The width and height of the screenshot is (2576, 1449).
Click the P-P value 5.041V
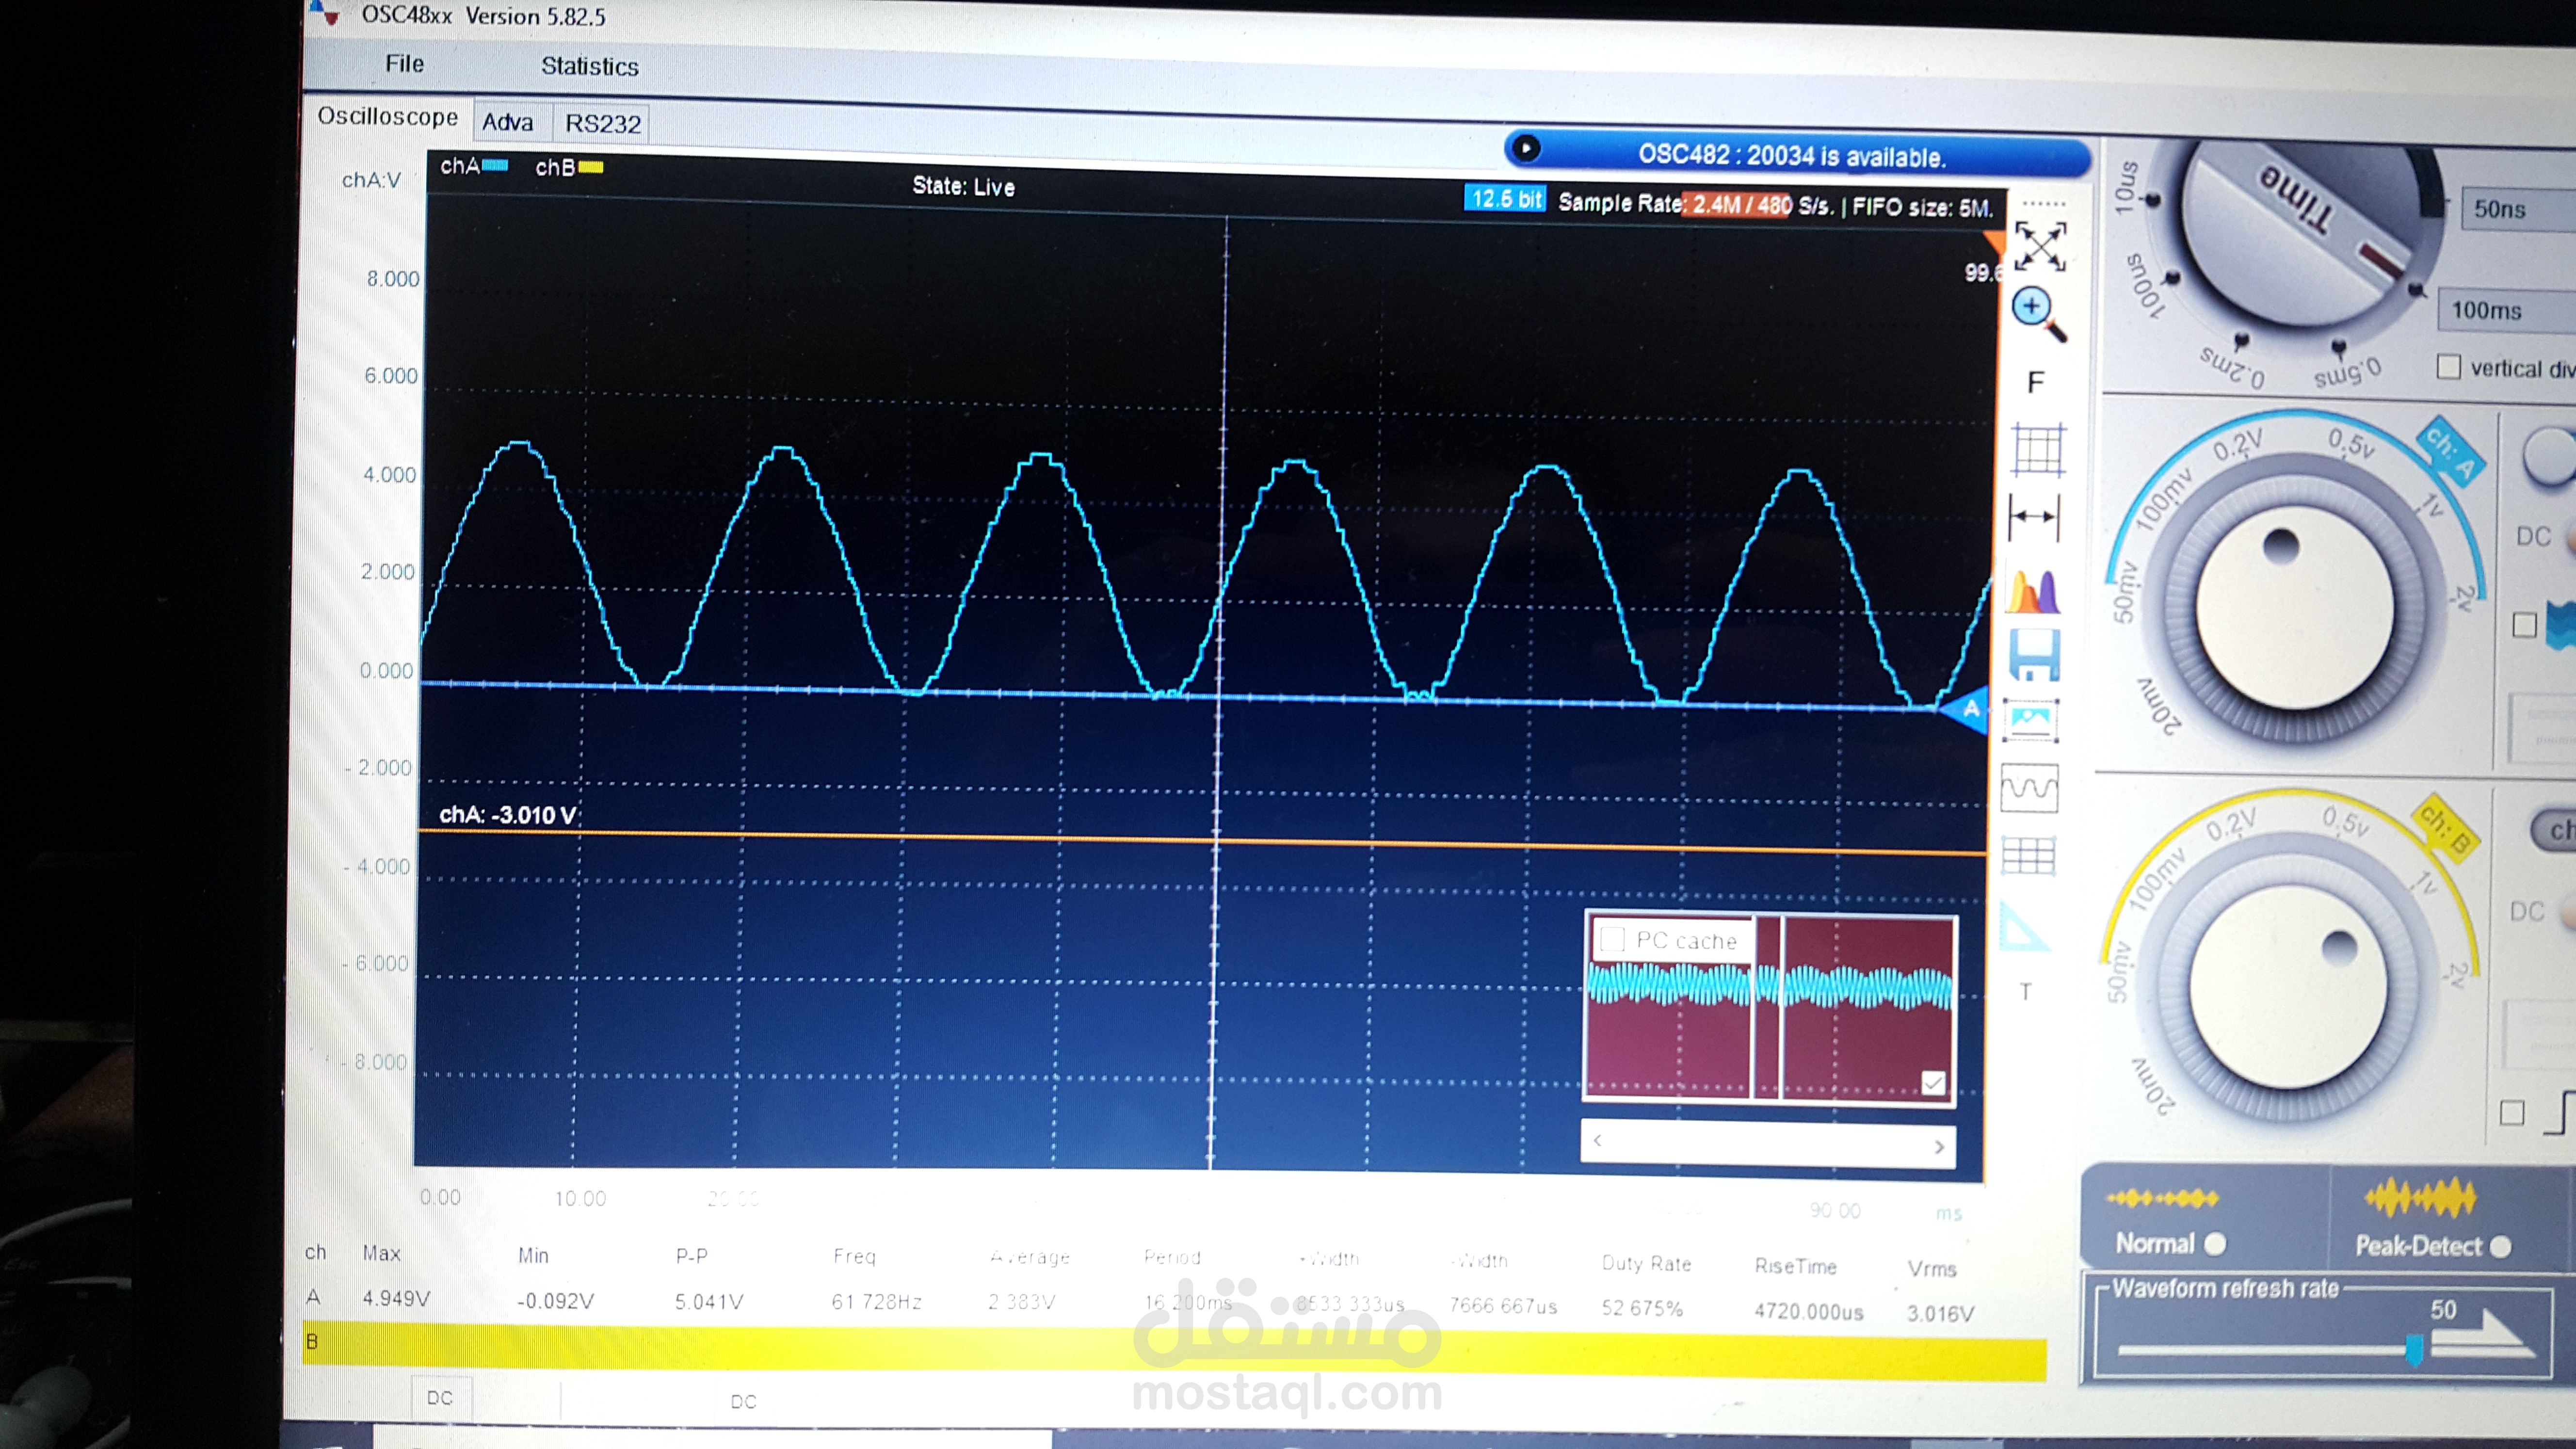coord(709,1302)
